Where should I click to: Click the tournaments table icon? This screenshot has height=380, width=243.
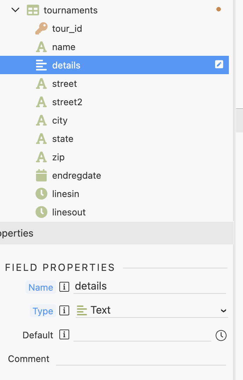click(33, 11)
